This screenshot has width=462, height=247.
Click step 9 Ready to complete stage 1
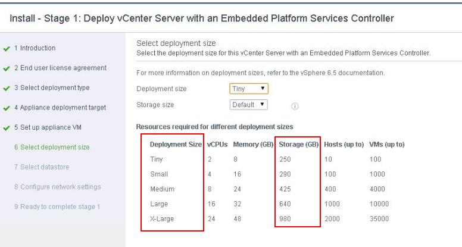coord(57,207)
